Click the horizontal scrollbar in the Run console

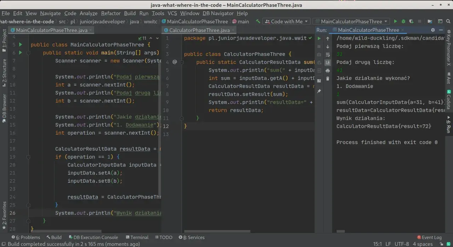point(340,231)
